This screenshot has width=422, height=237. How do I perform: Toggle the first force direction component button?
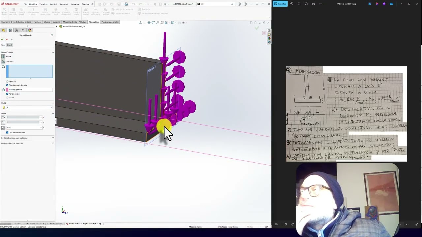3,117
